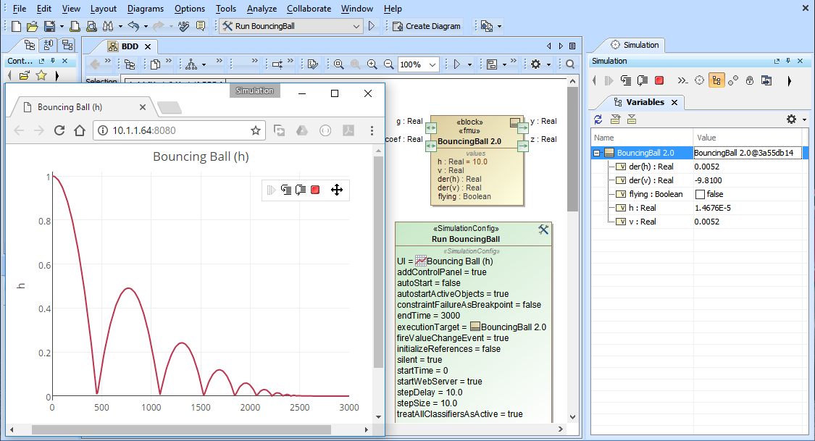Stop simulation with red button in Simulation panel
Viewport: 815px width, 441px height.
tap(659, 80)
